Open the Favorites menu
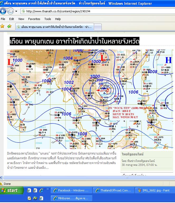Image resolution: width=175 pixels, height=203 pixels. (34, 19)
